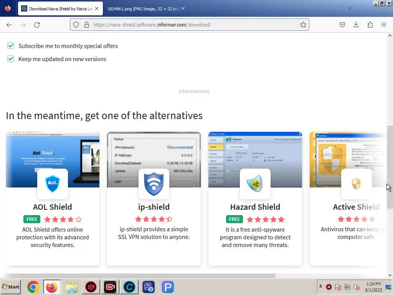The width and height of the screenshot is (393, 295).
Task: Click the scroll up arrow
Action: click(390, 35)
